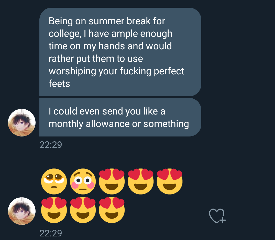This screenshot has width=275, height=240.
Task: Open avatar beside the emoji message
Action: (22, 211)
